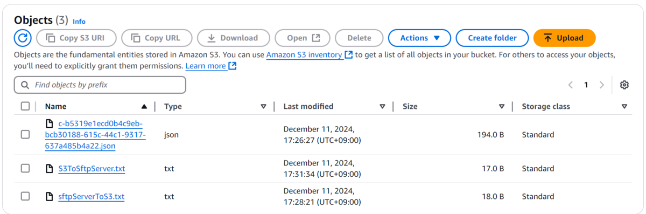The image size is (646, 214).
Task: Focus the Find objects by prefix field
Action: pyautogui.click(x=100, y=85)
